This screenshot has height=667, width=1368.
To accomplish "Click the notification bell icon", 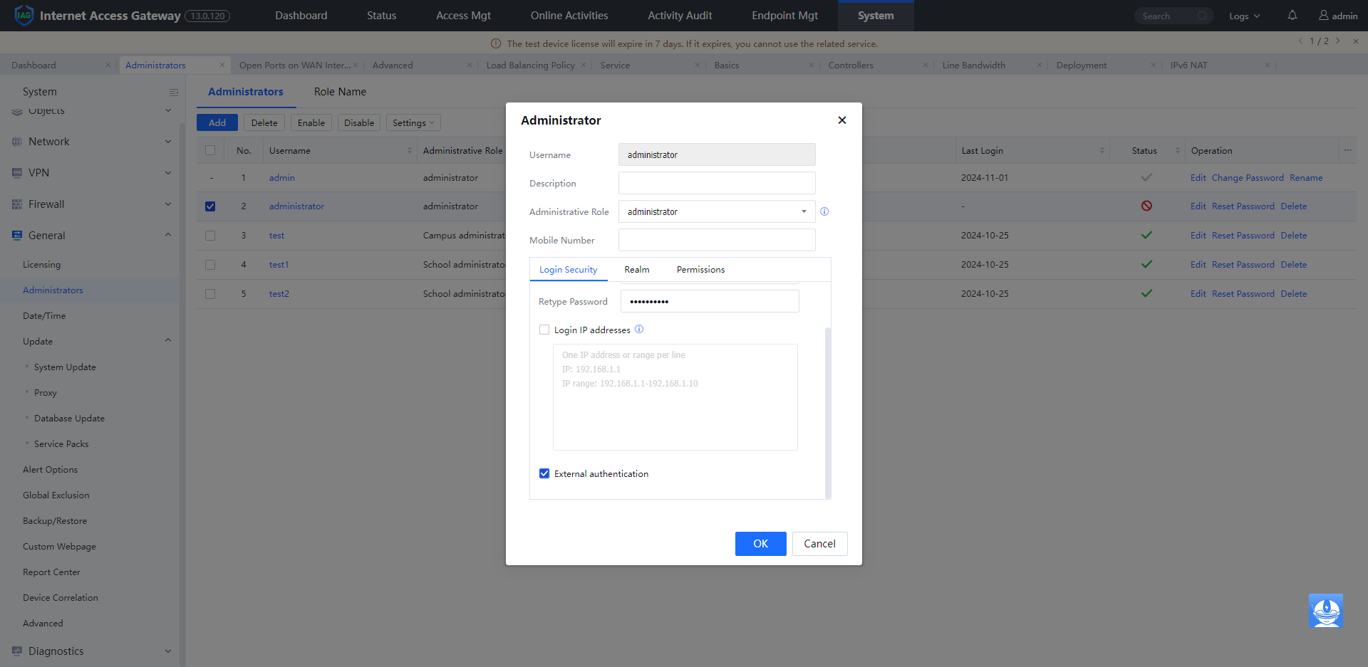I will click(1292, 15).
